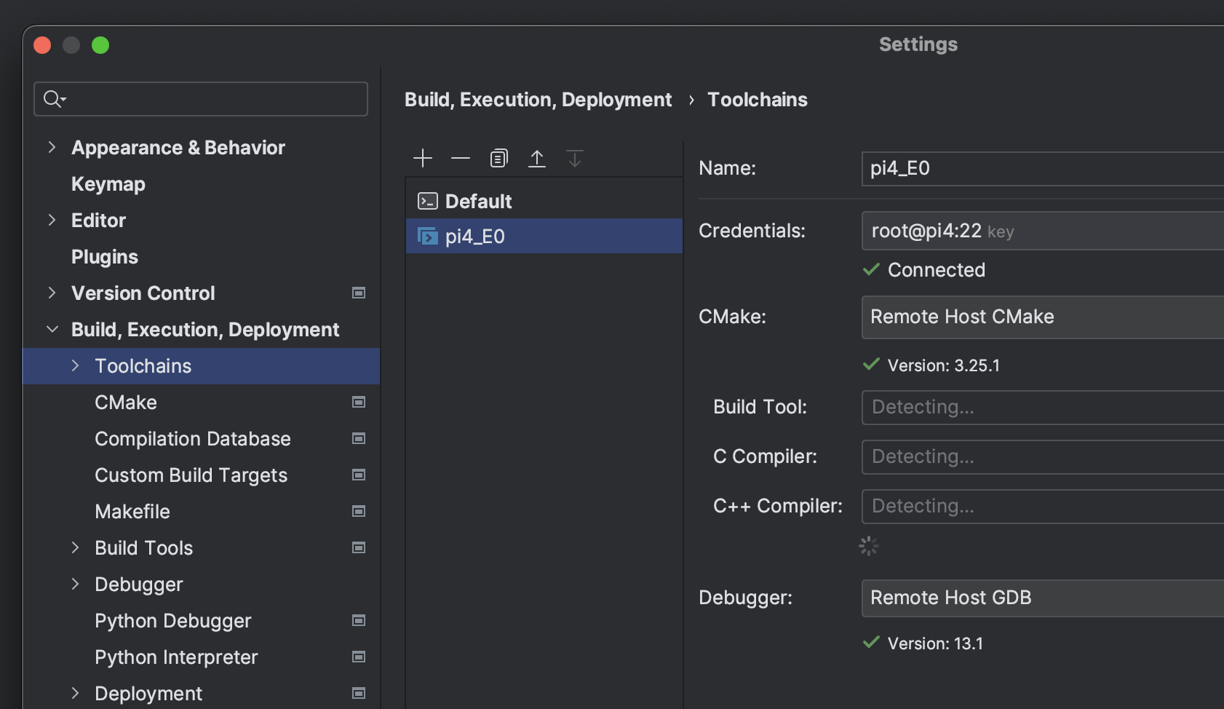Click project-level icon beside CMake
The height and width of the screenshot is (709, 1224).
coord(359,402)
